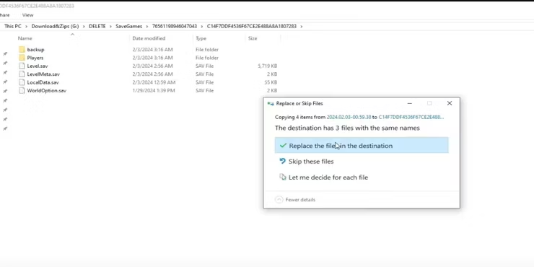Open the View ribbon tab
The width and height of the screenshot is (534, 267).
(x=27, y=15)
